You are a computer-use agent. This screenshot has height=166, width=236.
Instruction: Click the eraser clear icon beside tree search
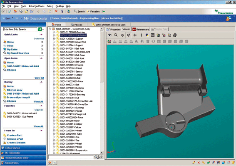point(101,157)
